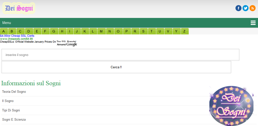Select letter K tab
The width and height of the screenshot is (258, 126).
pos(85,31)
